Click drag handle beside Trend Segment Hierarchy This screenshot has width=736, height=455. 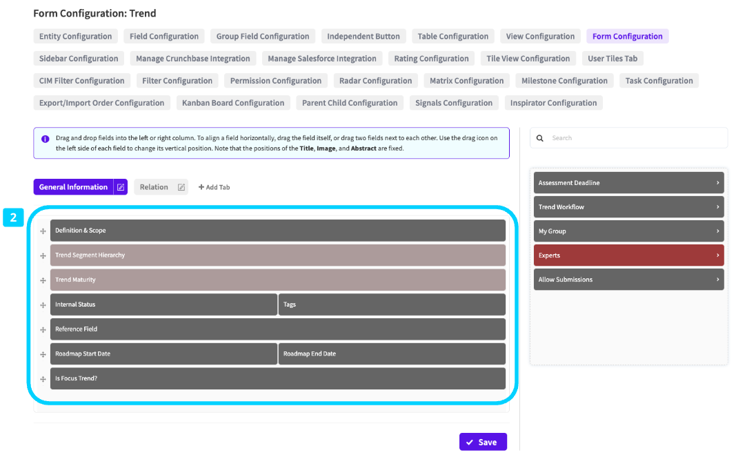43,255
